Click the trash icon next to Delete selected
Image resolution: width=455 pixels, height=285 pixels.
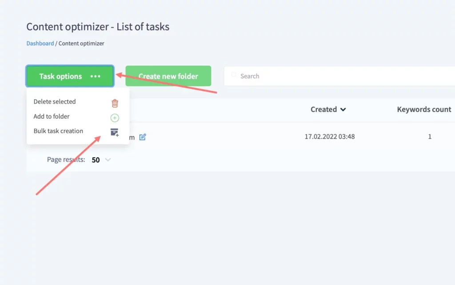coord(115,103)
